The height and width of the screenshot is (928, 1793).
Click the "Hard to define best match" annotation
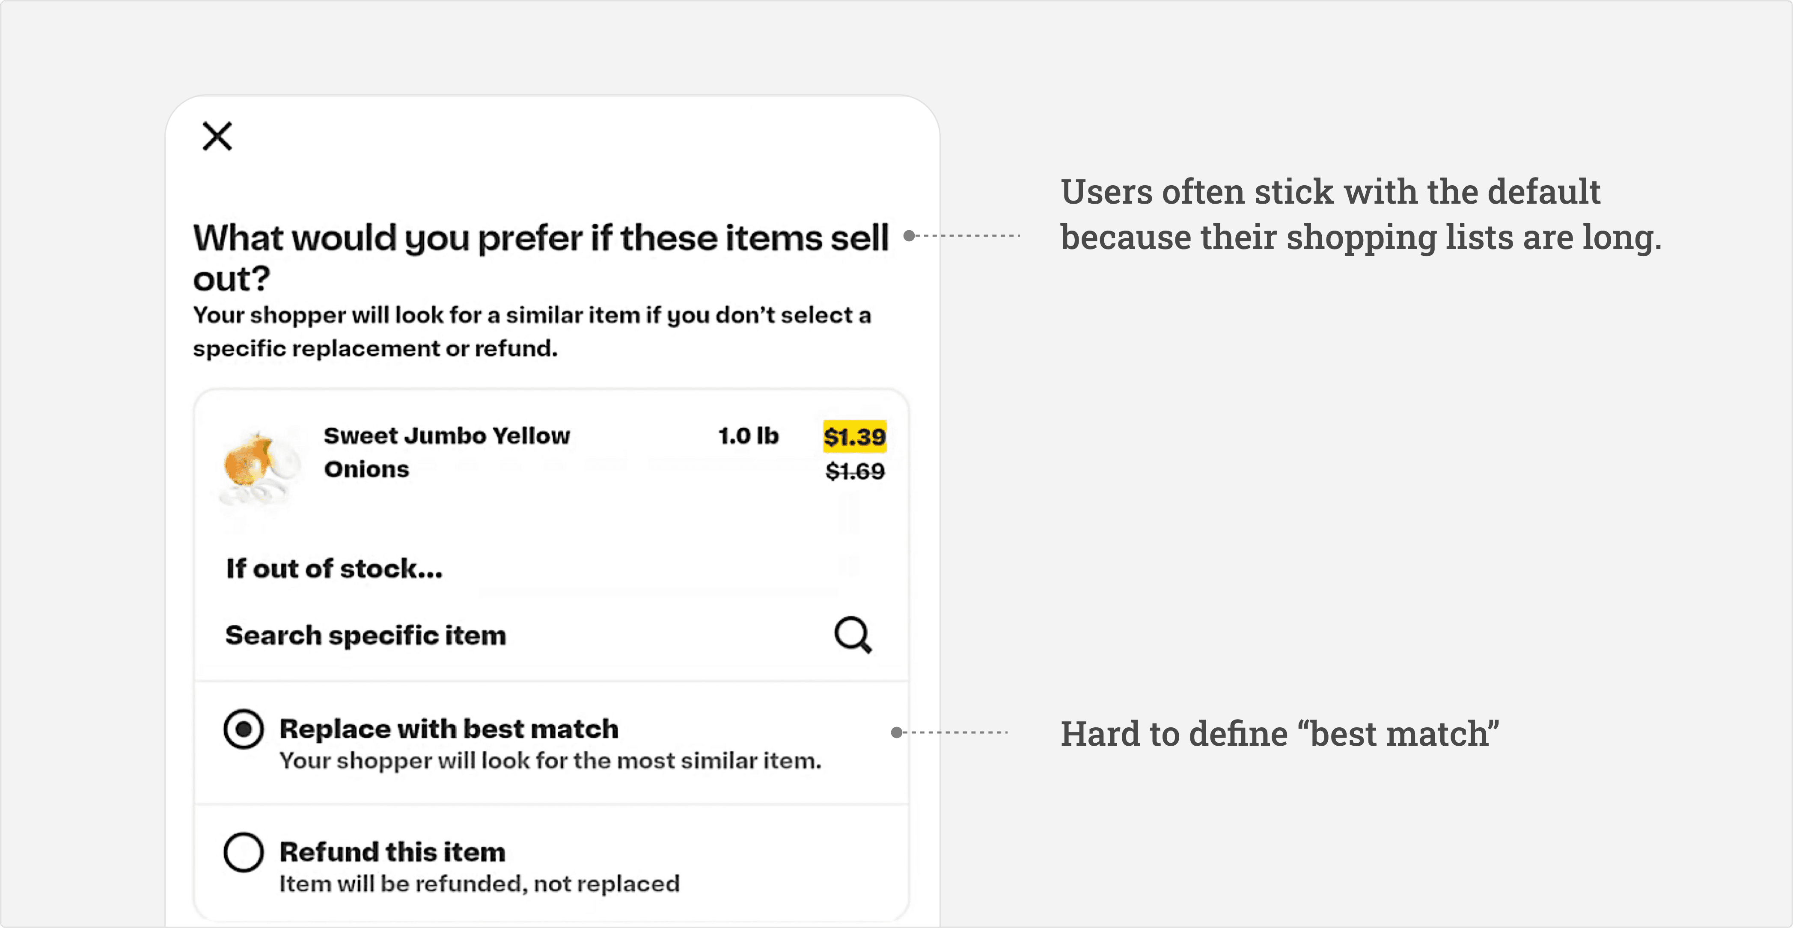pyautogui.click(x=1279, y=734)
